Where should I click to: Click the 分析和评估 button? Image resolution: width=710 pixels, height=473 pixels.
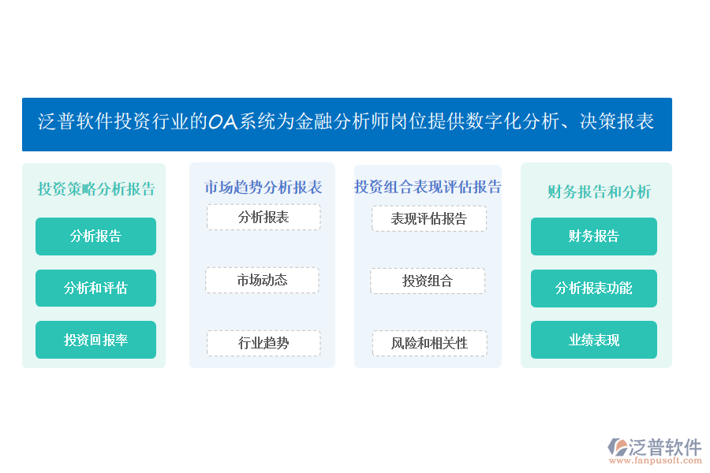96,288
